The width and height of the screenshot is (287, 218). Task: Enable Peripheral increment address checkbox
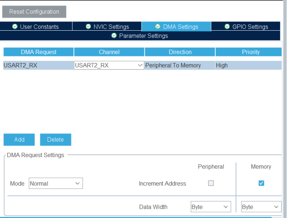[x=211, y=183]
